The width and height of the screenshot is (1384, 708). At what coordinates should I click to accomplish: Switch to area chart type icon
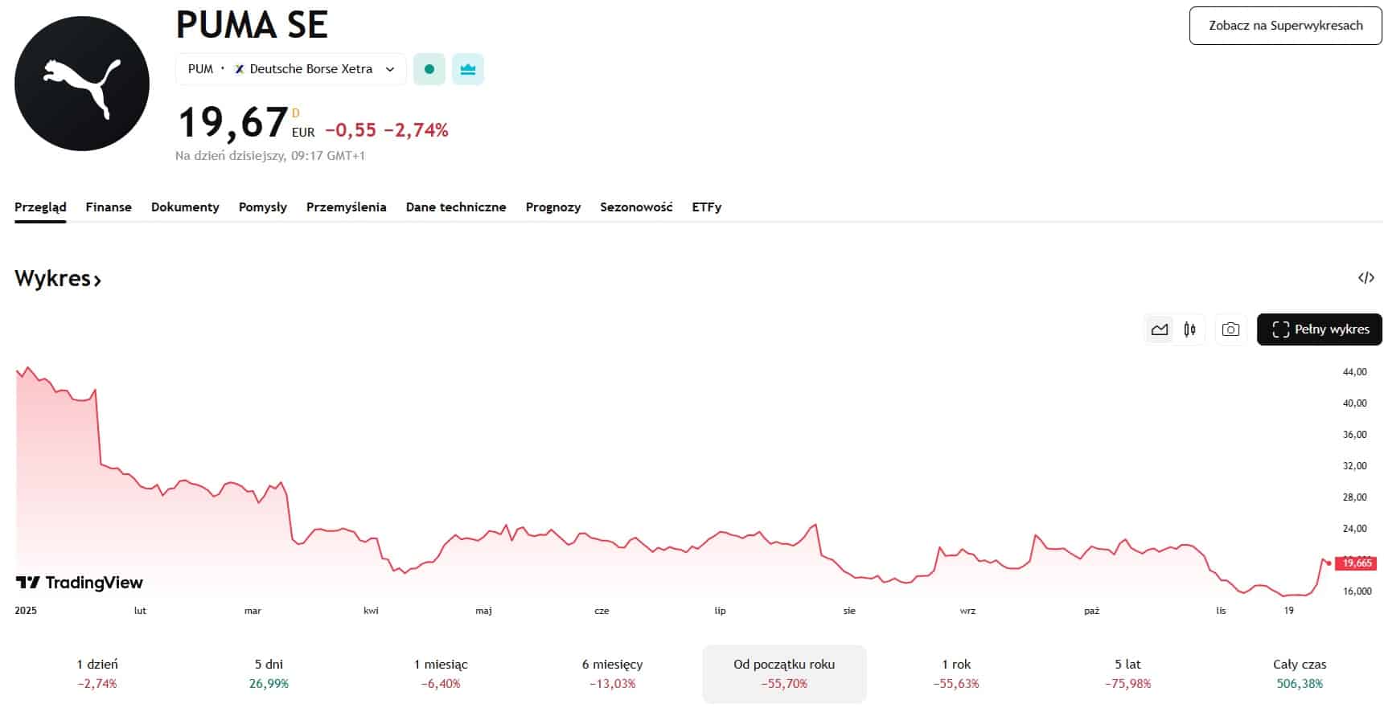1159,329
